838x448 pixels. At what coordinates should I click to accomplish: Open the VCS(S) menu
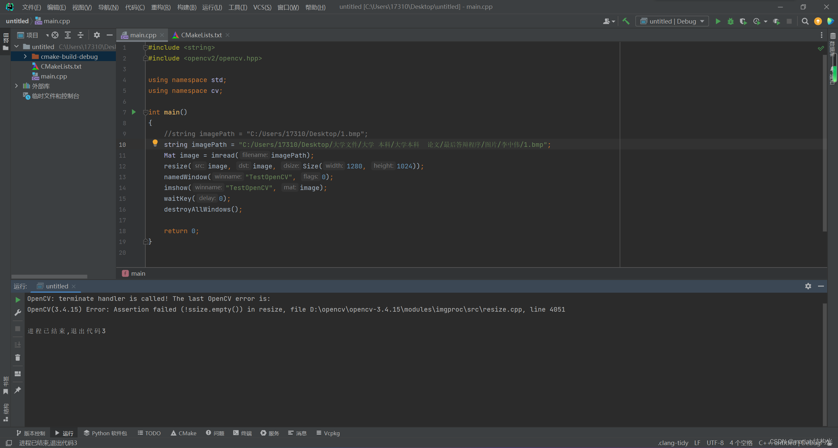[262, 7]
